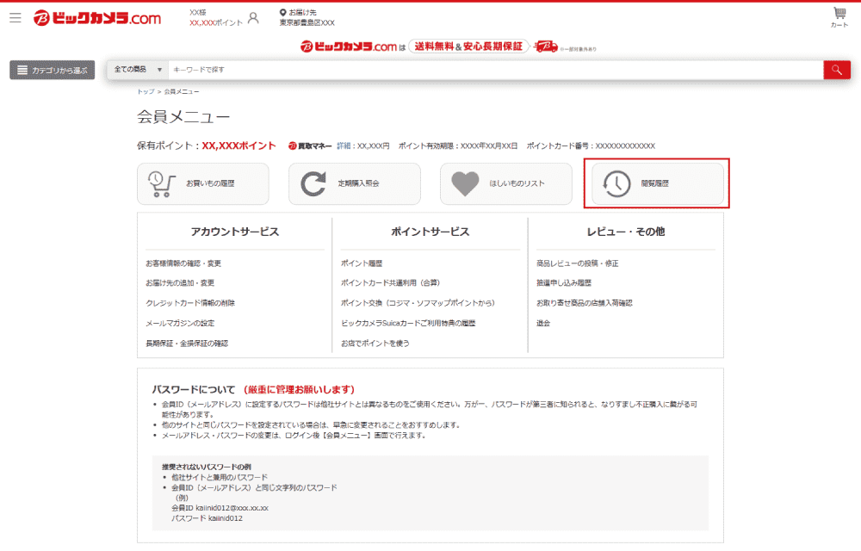
Task: Click the BicCamera.com logo
Action: click(x=96, y=18)
